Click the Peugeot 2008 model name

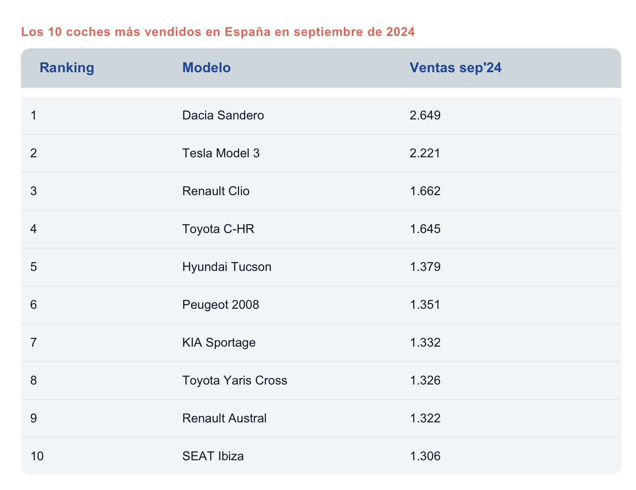pyautogui.click(x=221, y=305)
